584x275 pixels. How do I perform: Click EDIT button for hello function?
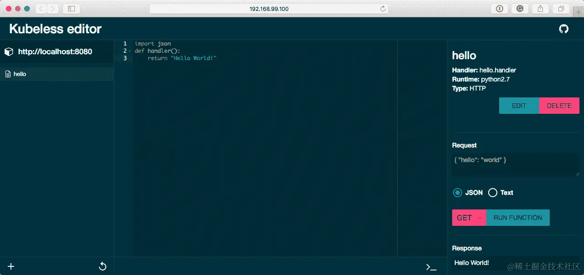click(x=519, y=106)
